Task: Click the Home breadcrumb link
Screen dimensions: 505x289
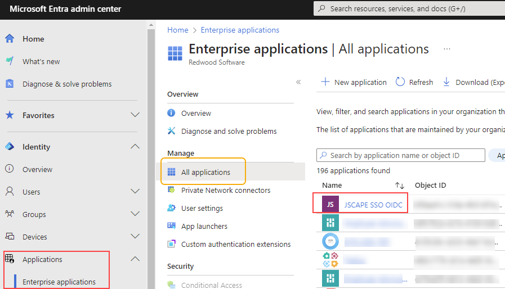Action: [178, 30]
